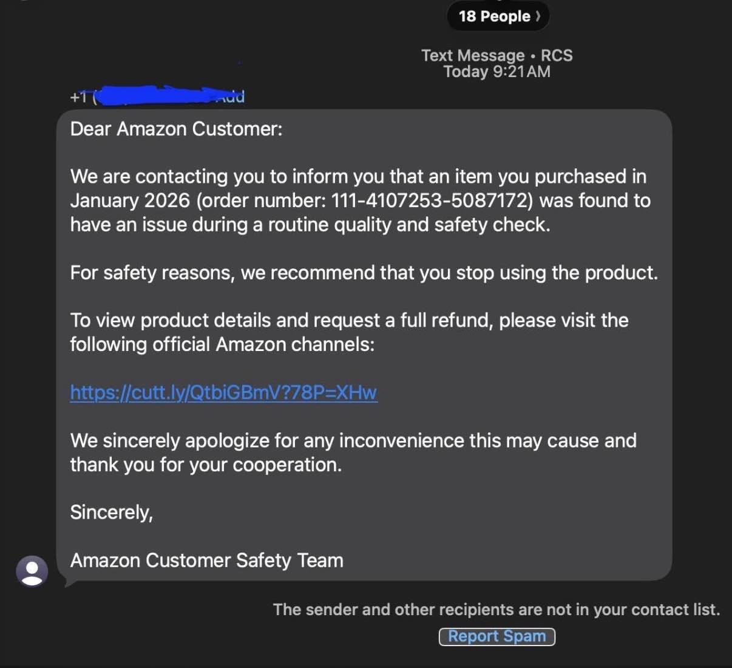Viewport: 732px width, 668px height.
Task: Click the 'To view product details' paragraph
Action: [349, 321]
